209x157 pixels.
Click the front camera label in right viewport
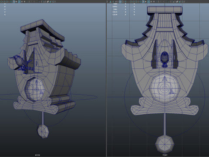(x=165, y=155)
